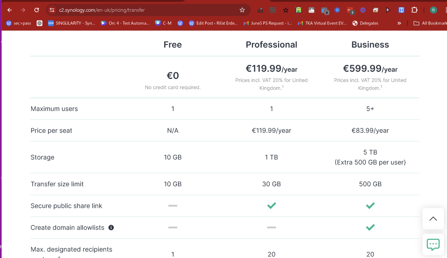
Task: Click the unlabeled WordPress bookmark icon
Action: (180, 23)
